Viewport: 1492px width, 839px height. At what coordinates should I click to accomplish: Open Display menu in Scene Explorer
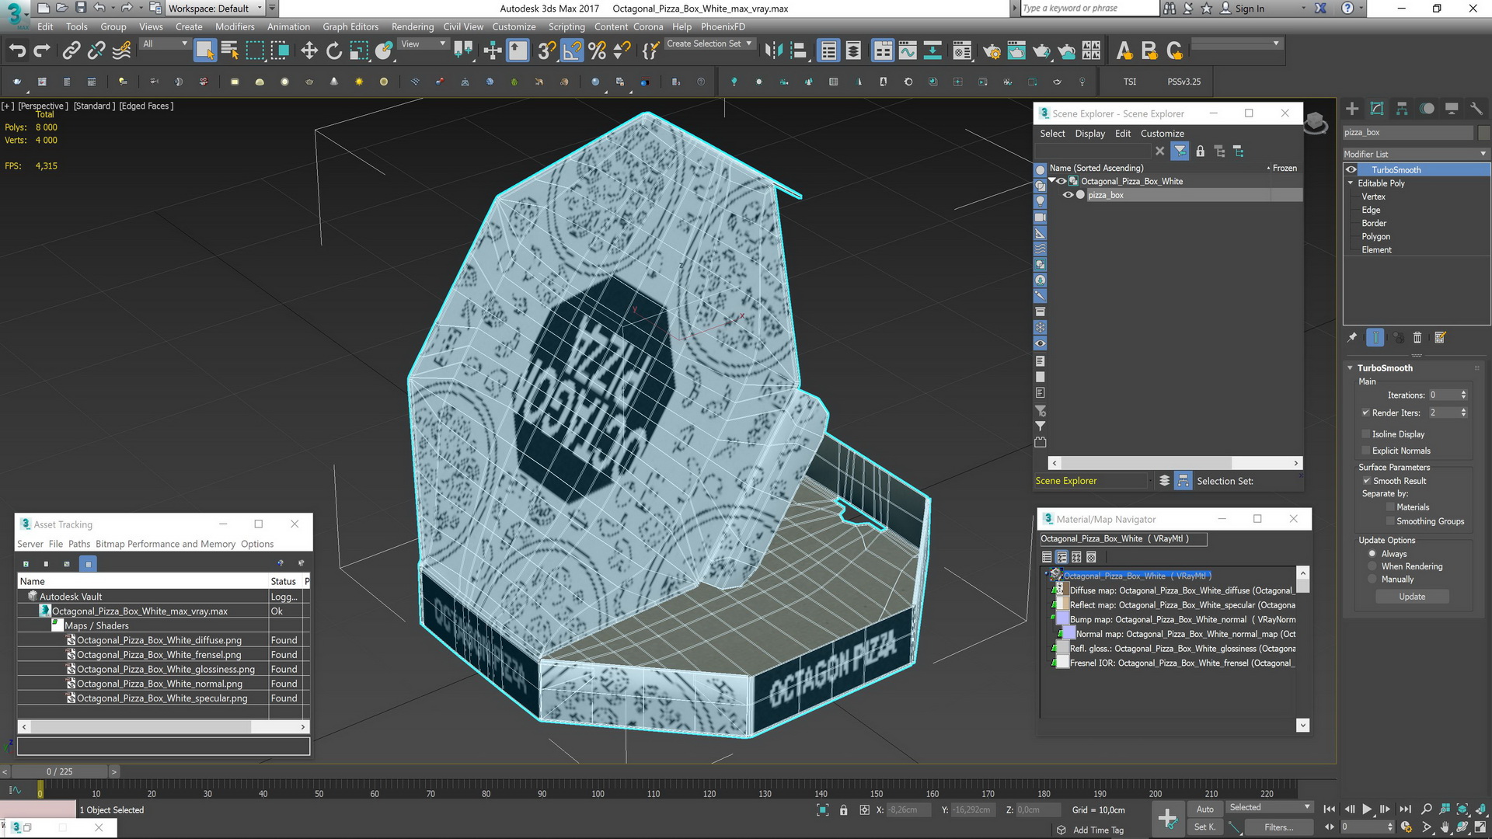1089,134
